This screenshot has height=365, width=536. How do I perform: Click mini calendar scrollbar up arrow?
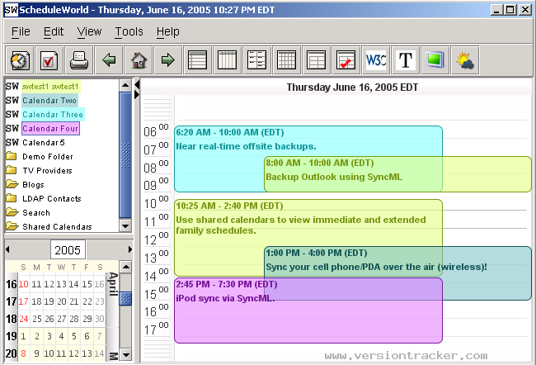pos(125,267)
